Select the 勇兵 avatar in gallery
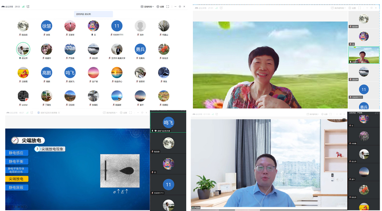This screenshot has width=382, height=211. click(x=140, y=50)
